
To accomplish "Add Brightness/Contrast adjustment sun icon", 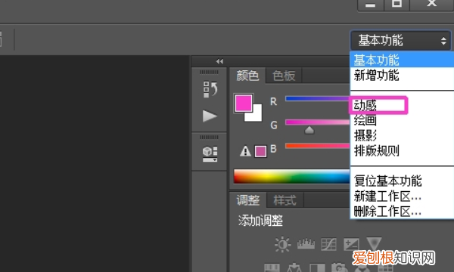I will [x=282, y=245].
